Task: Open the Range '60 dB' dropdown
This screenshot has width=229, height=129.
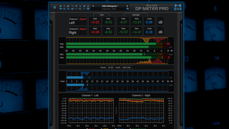Action: (110, 68)
